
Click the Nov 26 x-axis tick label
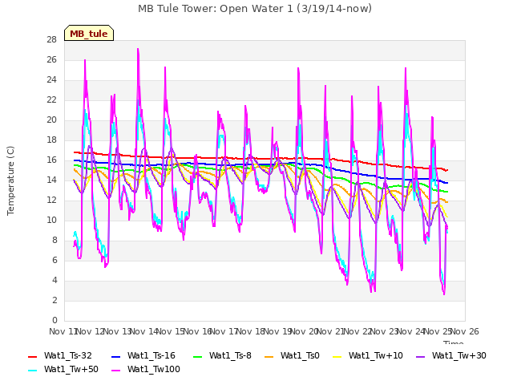point(465,331)
